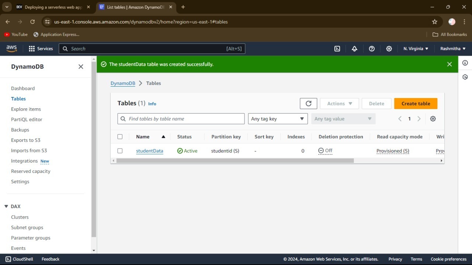
Task: Open PartiQL editor
Action: click(x=27, y=119)
